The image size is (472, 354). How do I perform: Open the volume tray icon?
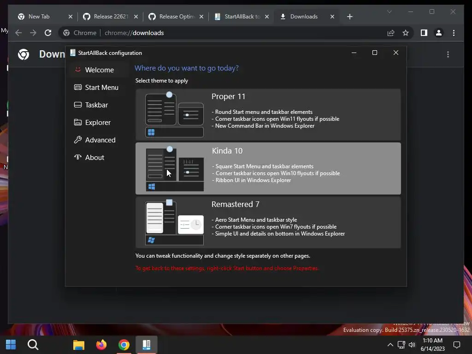[x=412, y=345]
